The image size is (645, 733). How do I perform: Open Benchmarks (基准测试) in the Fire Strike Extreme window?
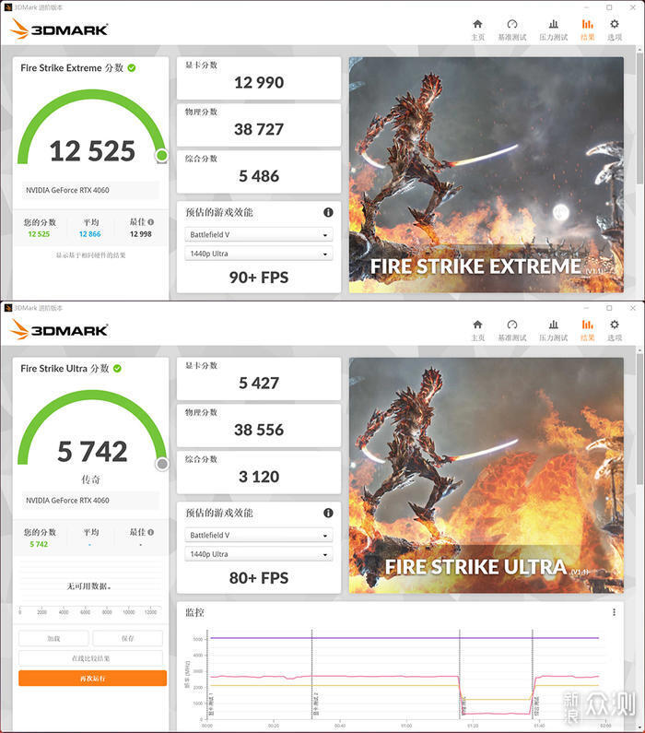tap(512, 24)
